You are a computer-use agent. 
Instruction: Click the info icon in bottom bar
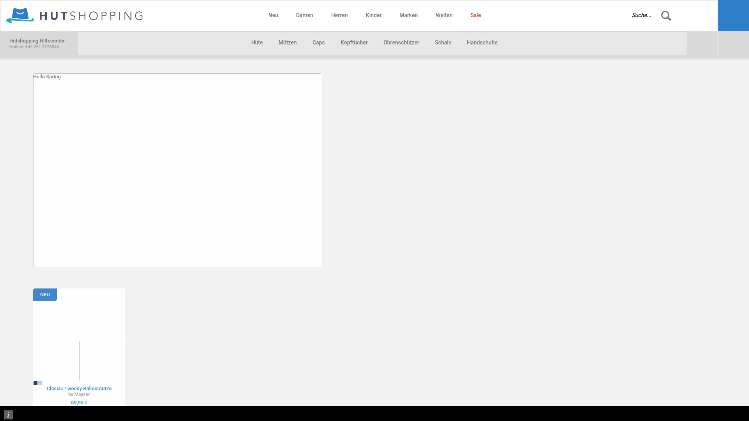[9, 415]
